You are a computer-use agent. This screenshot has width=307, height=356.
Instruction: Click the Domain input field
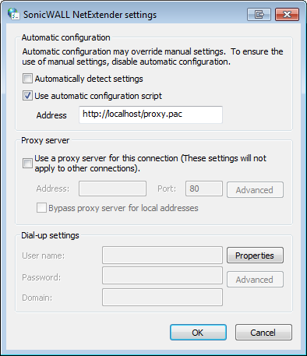coord(162,297)
